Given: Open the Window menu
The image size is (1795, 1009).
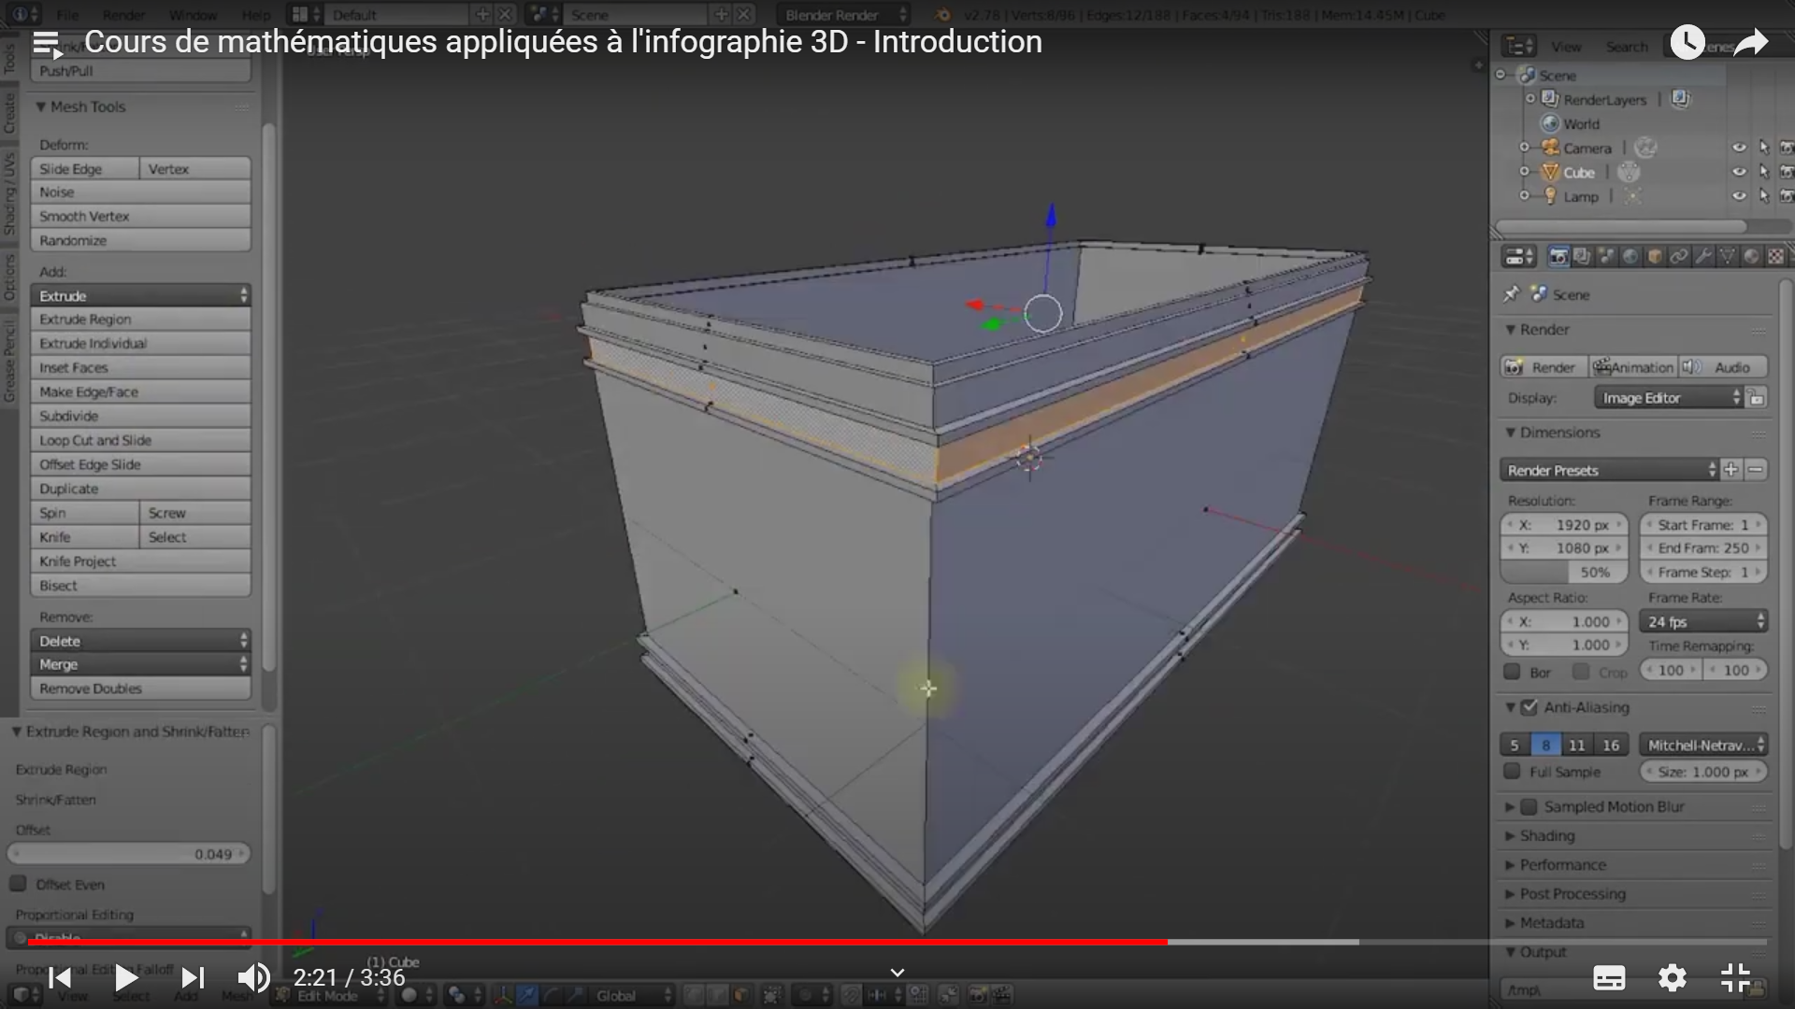Looking at the screenshot, I should click(x=193, y=15).
